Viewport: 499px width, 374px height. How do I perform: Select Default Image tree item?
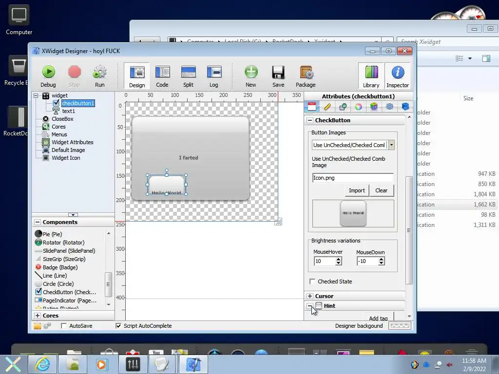68,150
